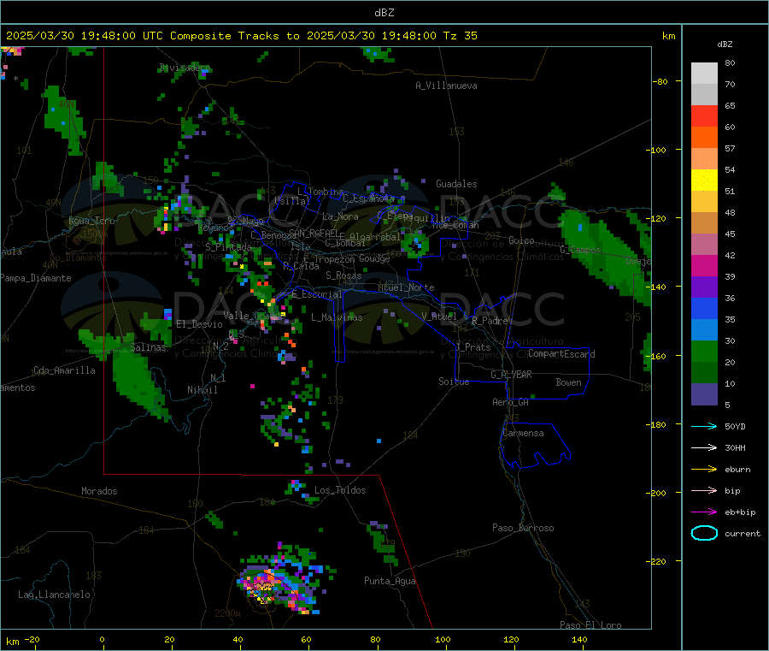Click the 'Salinas' map label
769x651 pixels.
click(x=148, y=347)
